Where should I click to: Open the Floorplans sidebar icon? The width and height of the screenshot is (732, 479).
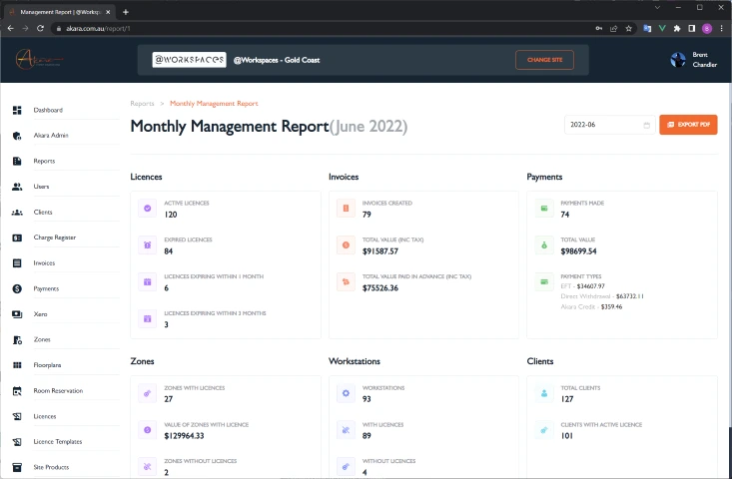17,365
